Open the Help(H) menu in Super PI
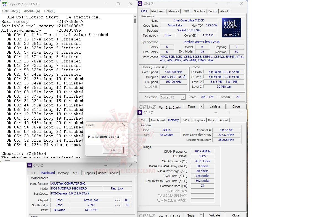318x217 pixels. point(50,11)
